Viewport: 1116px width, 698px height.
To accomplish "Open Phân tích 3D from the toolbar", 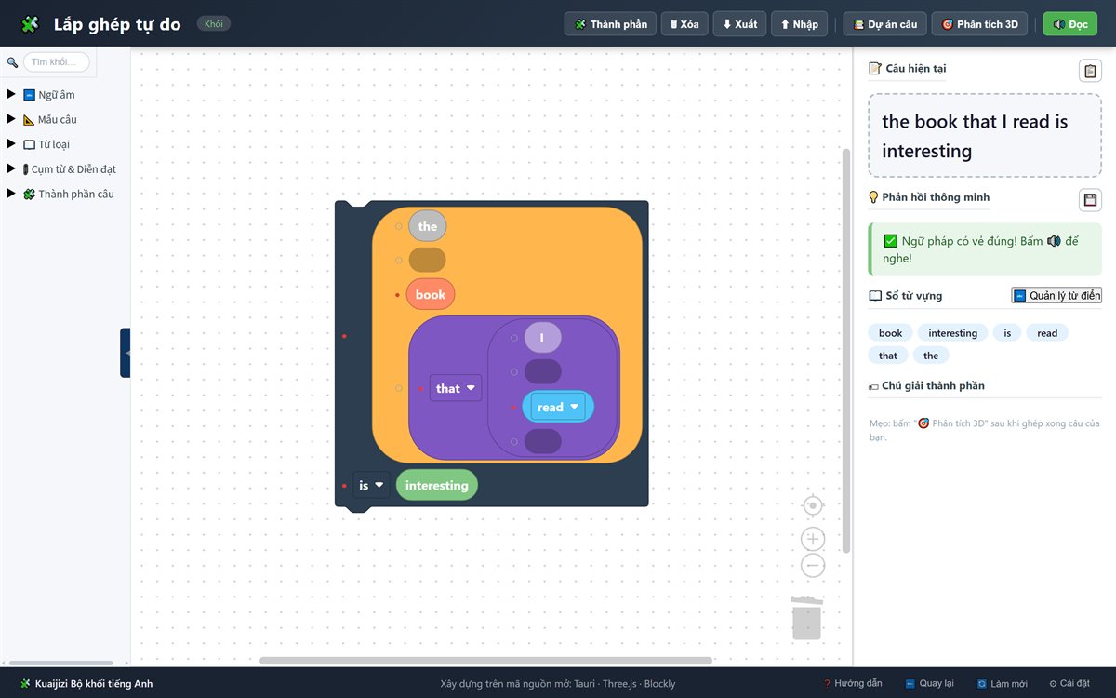I will coord(979,24).
